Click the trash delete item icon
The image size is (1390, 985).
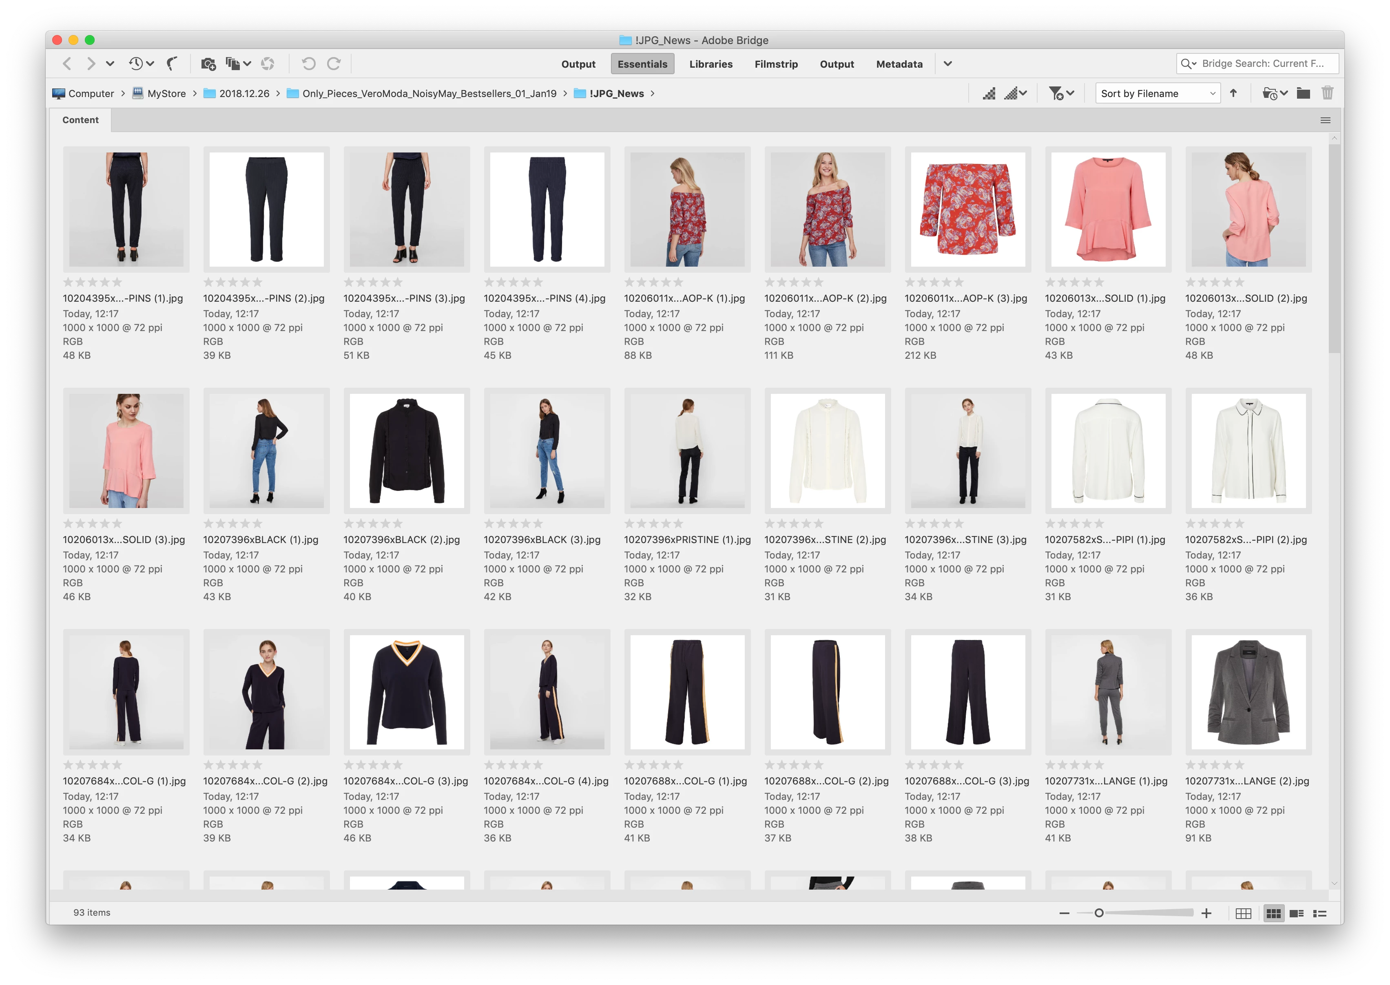[x=1328, y=93]
